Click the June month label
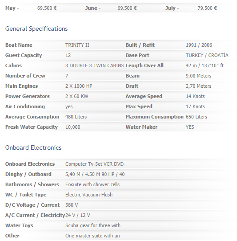Screen dimensions: 237x241 93,8
